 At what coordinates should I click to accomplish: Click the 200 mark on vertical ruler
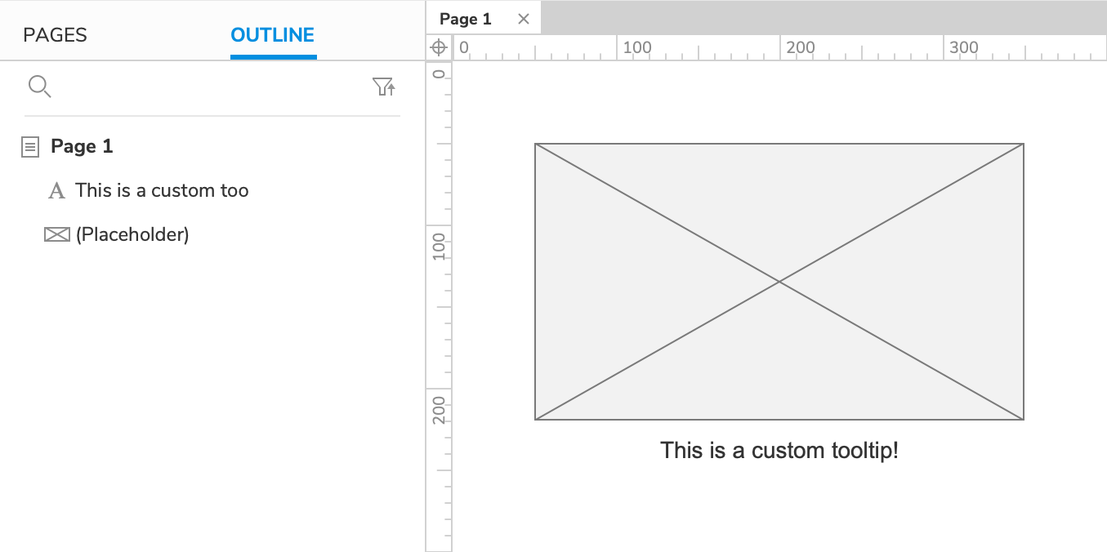[x=440, y=408]
